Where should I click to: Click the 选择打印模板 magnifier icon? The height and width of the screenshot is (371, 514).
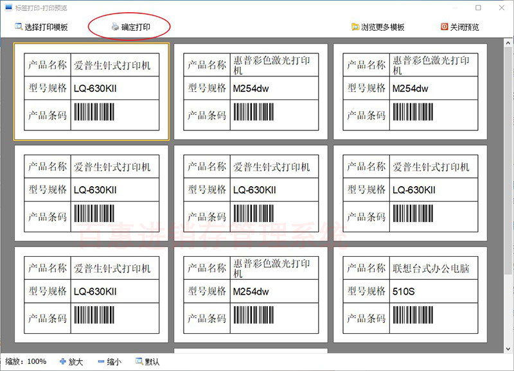click(19, 26)
